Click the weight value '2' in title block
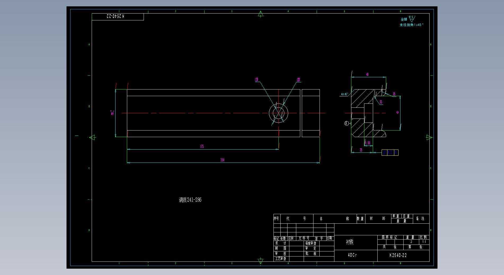 click(411, 242)
